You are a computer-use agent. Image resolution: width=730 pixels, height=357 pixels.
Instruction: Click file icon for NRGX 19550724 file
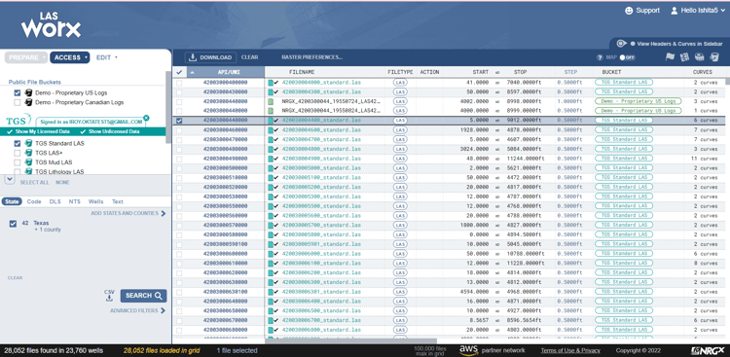271,101
